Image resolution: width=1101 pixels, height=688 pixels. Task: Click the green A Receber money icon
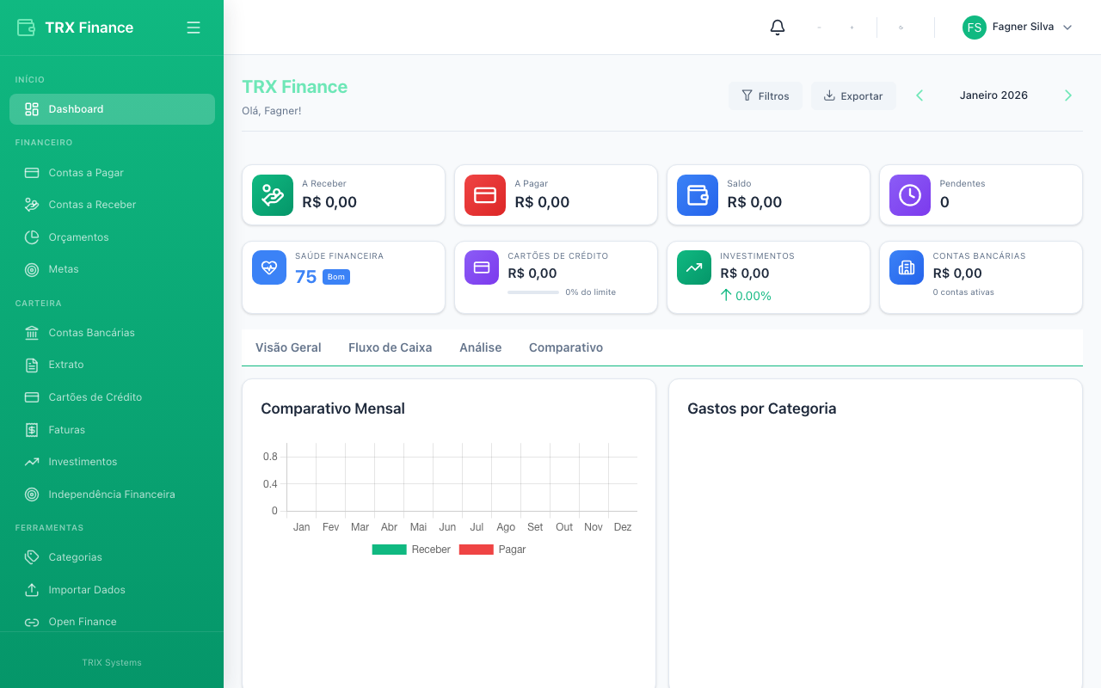[x=271, y=195]
